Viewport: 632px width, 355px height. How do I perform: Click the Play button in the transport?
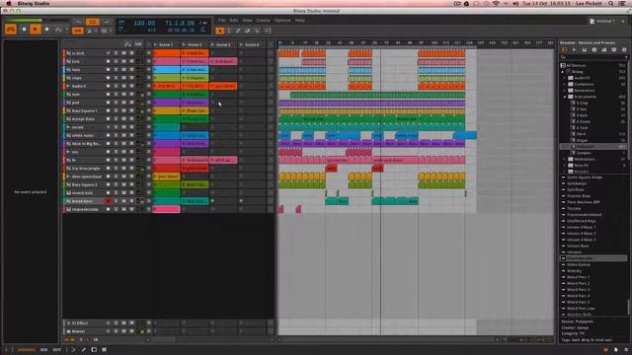pos(36,29)
